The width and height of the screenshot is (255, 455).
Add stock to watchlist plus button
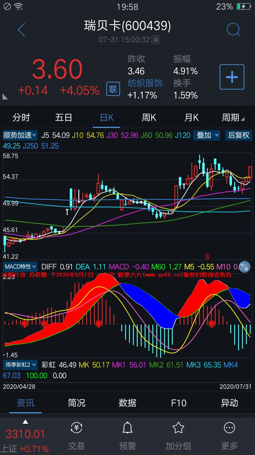[232, 77]
